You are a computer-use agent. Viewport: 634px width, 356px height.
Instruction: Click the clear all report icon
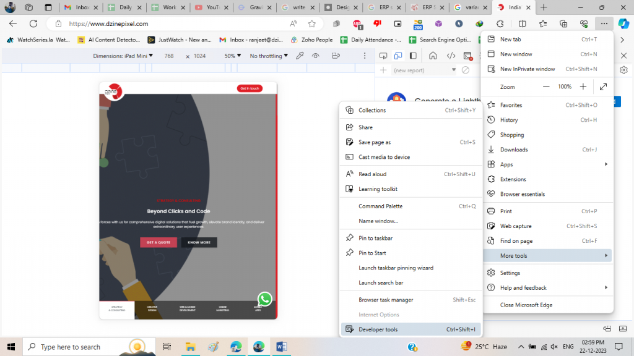[x=466, y=70]
